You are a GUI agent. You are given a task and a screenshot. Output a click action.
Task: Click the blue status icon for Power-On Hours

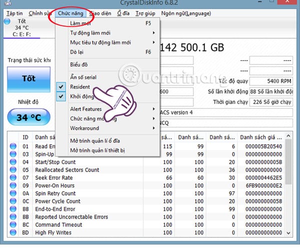(x=13, y=185)
